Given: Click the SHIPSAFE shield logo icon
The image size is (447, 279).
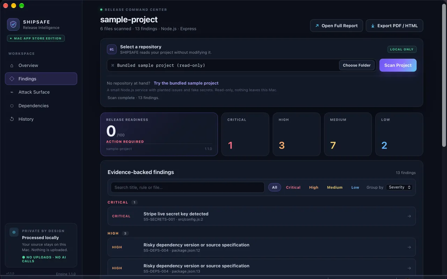Looking at the screenshot, I should pyautogui.click(x=13, y=24).
